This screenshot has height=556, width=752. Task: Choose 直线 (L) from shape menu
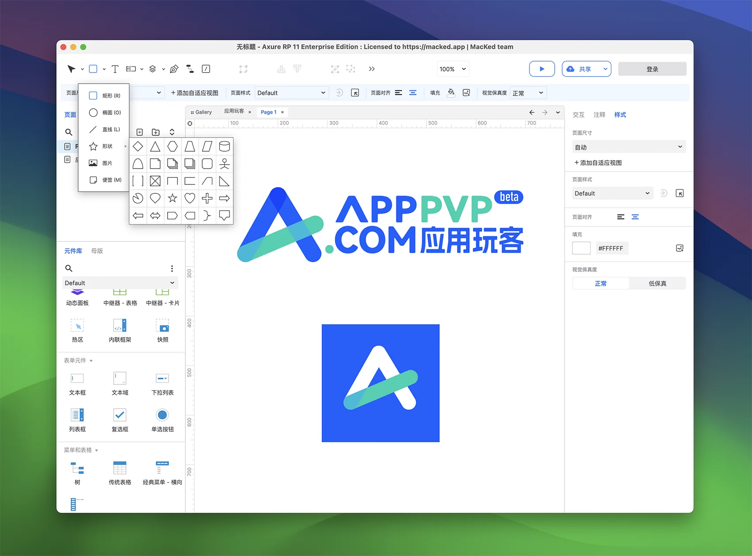pyautogui.click(x=104, y=129)
